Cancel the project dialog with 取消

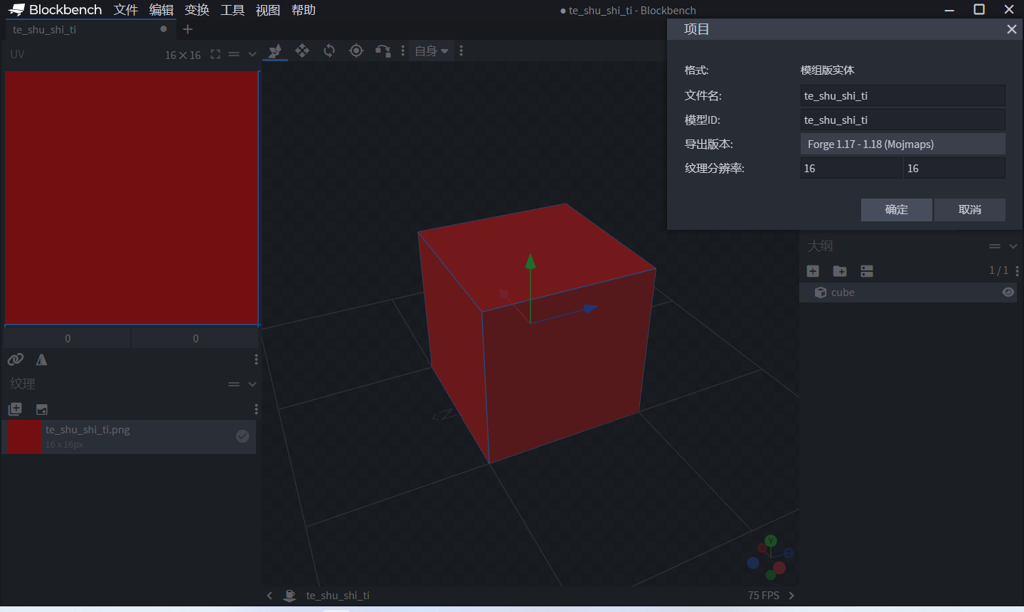click(970, 209)
